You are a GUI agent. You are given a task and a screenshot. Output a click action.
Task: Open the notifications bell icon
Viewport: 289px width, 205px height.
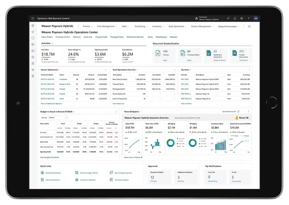[x=235, y=18]
